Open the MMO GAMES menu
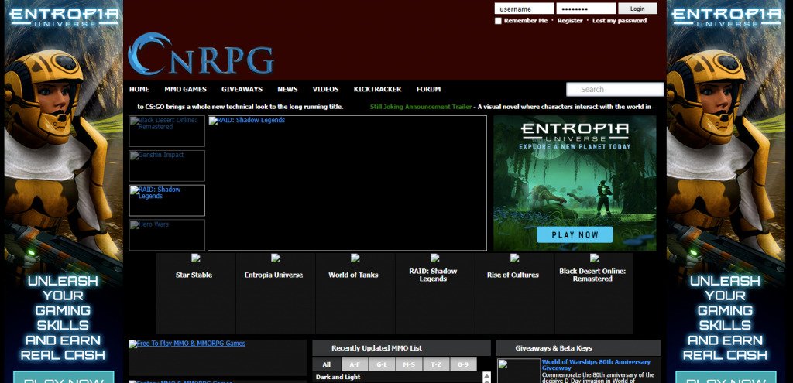This screenshot has width=793, height=383. (185, 89)
